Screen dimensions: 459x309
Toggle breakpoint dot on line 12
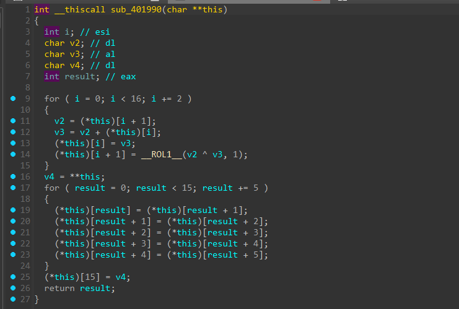[13, 132]
